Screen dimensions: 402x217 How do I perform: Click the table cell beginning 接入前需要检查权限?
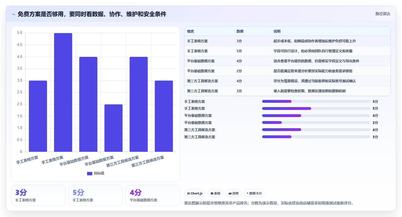(x=310, y=91)
